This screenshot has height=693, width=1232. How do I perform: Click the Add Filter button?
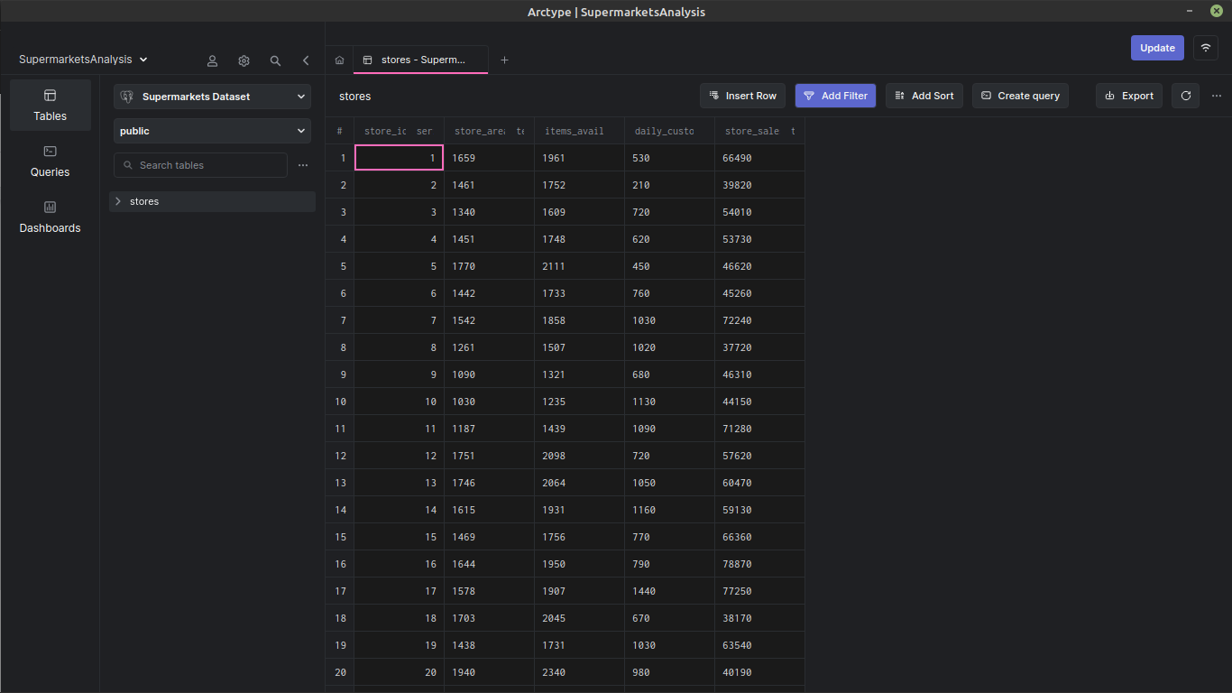click(835, 96)
